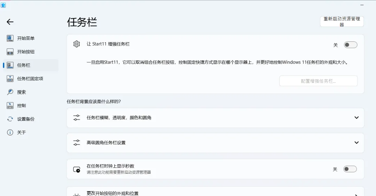Click the 控制 keyboard icon

tap(10, 106)
